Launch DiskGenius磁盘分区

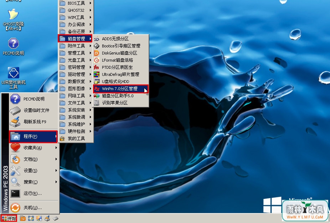coord(121,53)
